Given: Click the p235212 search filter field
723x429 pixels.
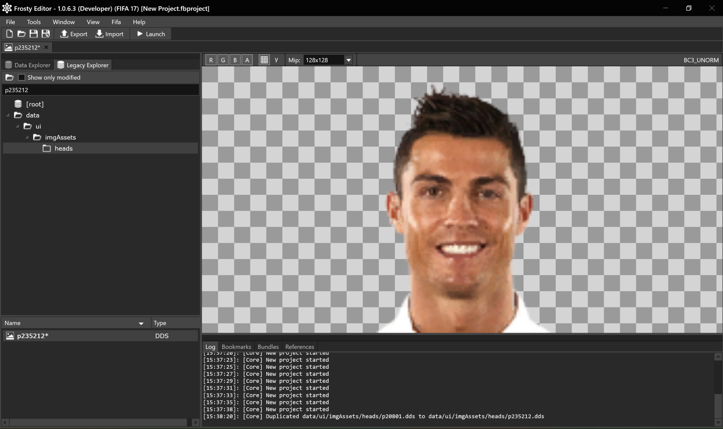Looking at the screenshot, I should tap(100, 90).
